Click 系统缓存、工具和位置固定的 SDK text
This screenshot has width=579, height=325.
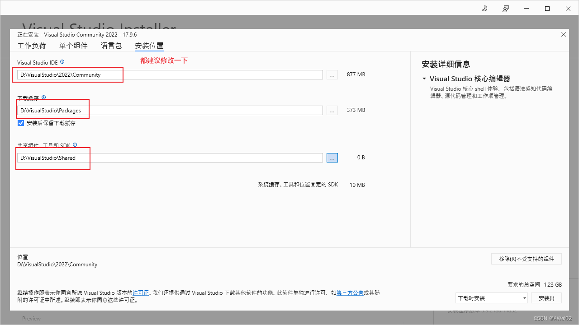298,185
